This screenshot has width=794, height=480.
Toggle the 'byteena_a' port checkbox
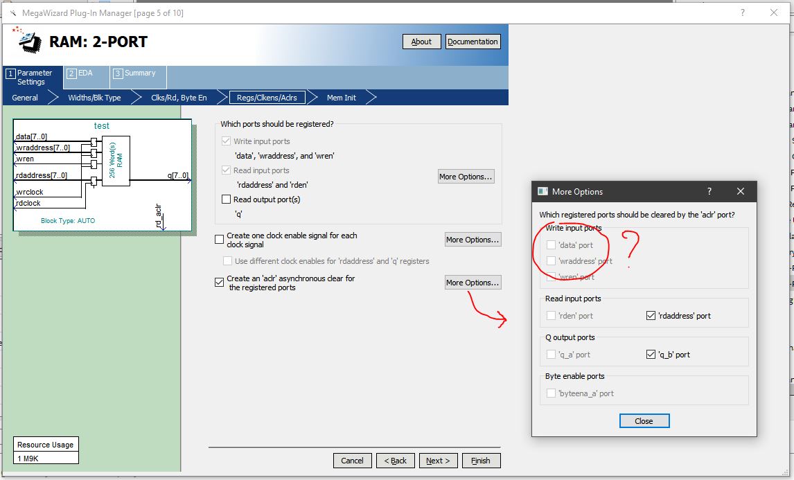pyautogui.click(x=551, y=393)
